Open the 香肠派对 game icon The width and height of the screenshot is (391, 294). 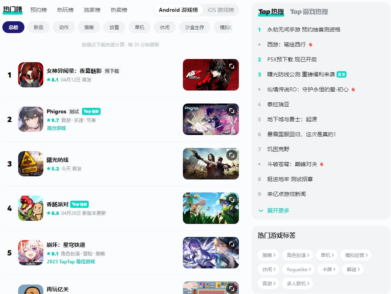click(x=31, y=208)
